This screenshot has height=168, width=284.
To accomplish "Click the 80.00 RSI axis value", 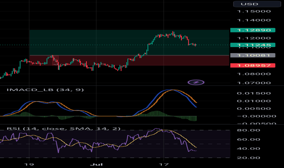I will (249, 130).
